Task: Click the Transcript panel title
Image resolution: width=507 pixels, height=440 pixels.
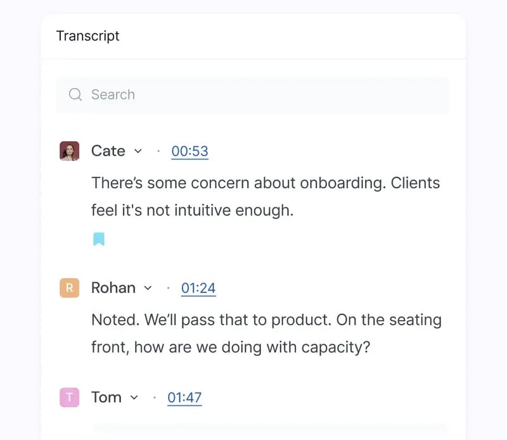Action: [88, 36]
